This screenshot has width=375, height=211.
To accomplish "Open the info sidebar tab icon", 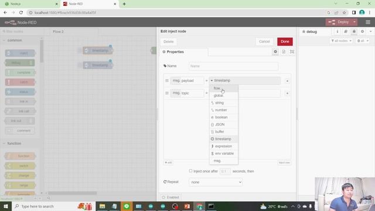I will click(337, 32).
